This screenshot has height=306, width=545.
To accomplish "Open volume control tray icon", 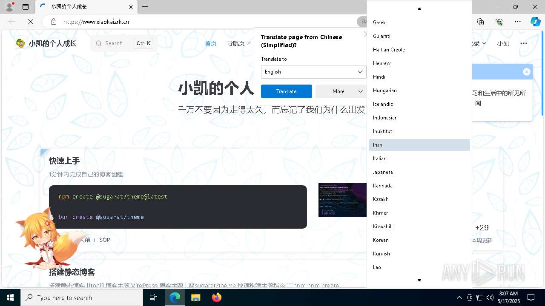I will tap(490, 297).
